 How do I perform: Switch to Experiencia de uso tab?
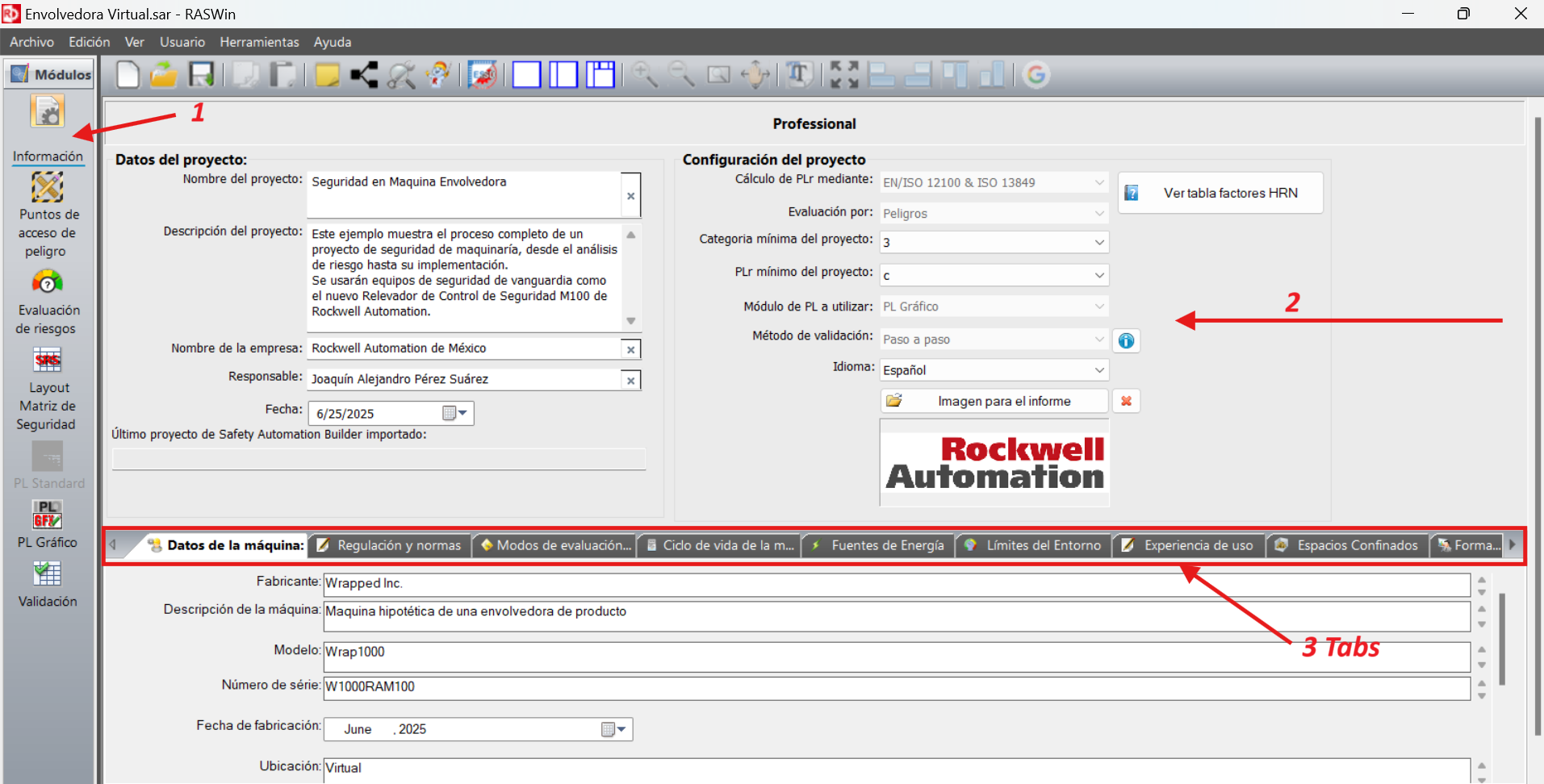tap(1188, 545)
